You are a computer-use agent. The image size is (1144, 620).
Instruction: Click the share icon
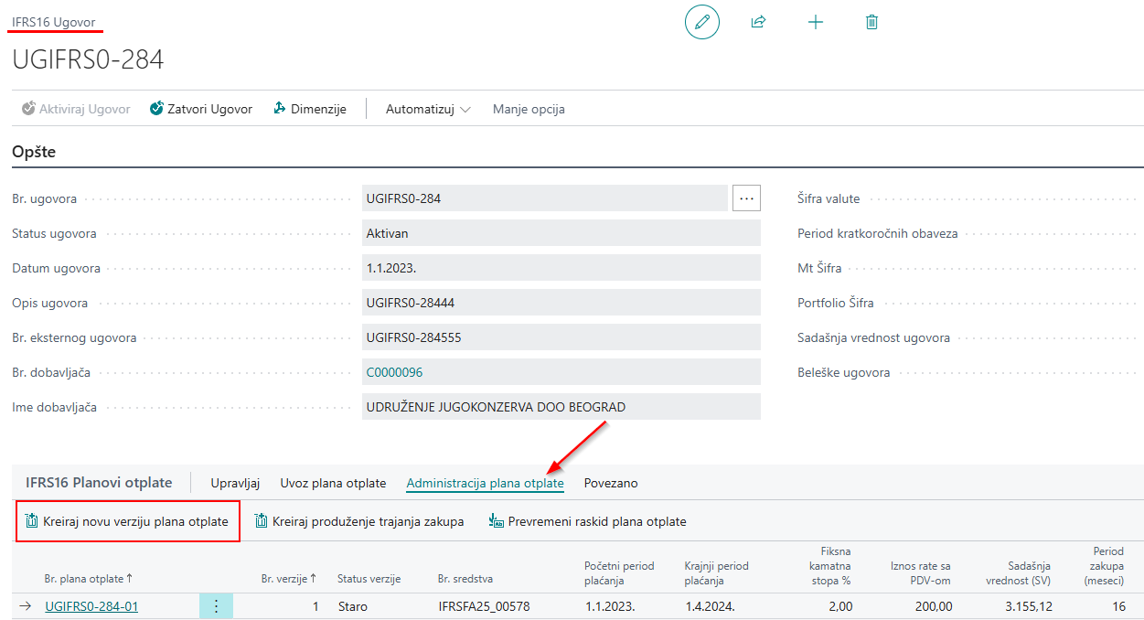(x=758, y=22)
